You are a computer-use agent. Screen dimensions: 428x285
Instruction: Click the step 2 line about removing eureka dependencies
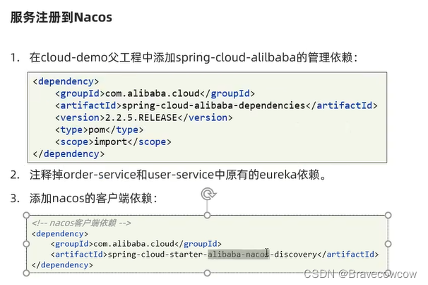168,175
